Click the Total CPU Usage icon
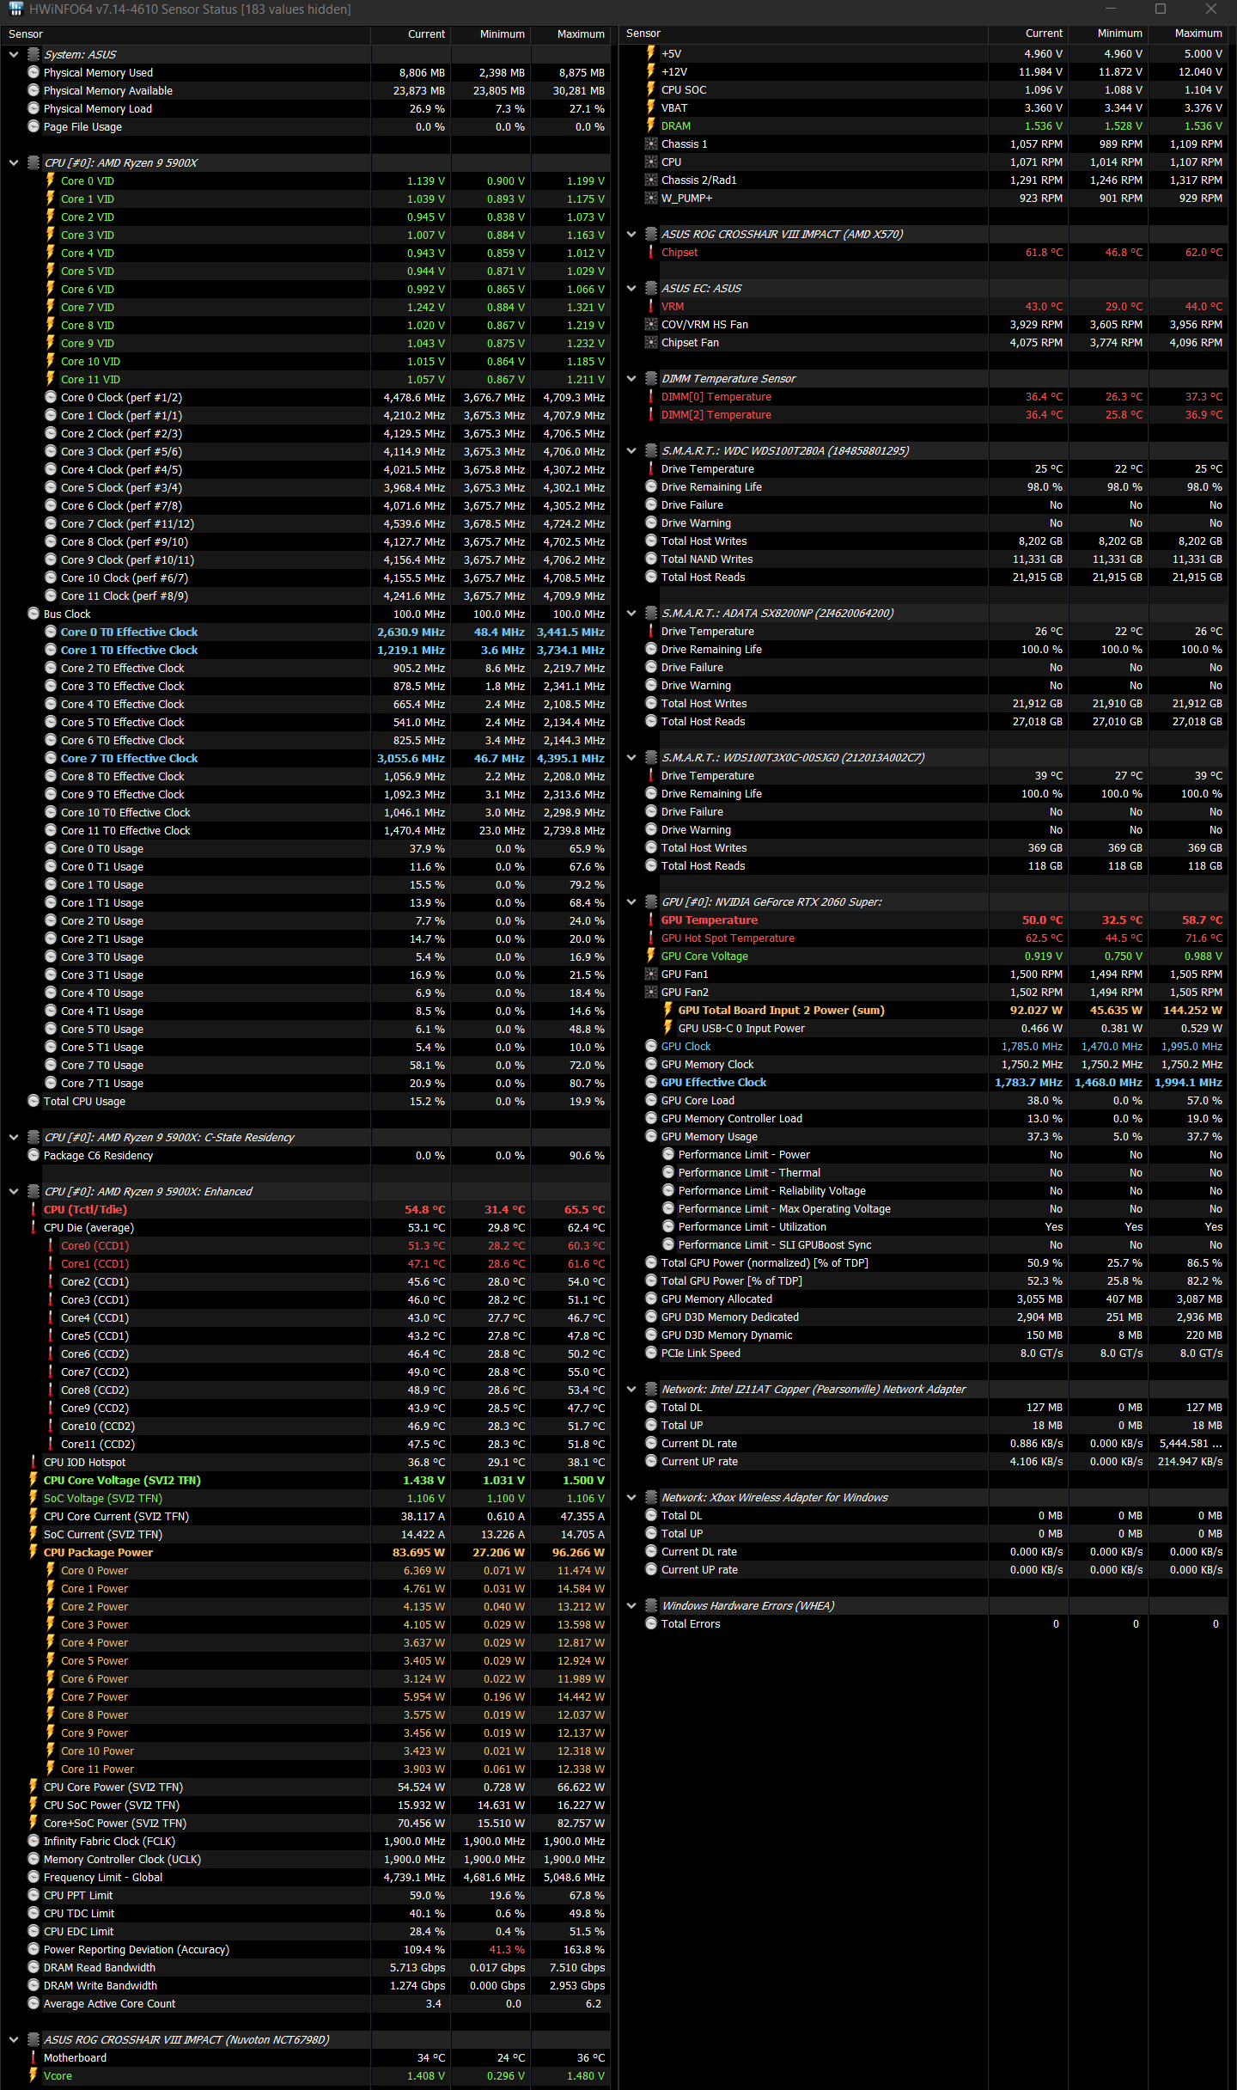 coord(34,1101)
